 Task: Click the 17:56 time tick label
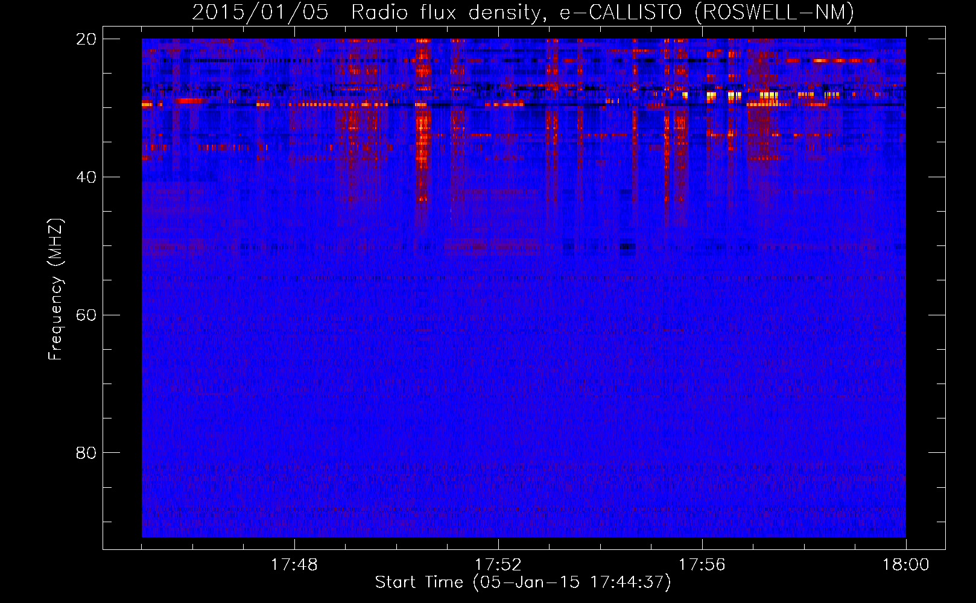coord(702,565)
